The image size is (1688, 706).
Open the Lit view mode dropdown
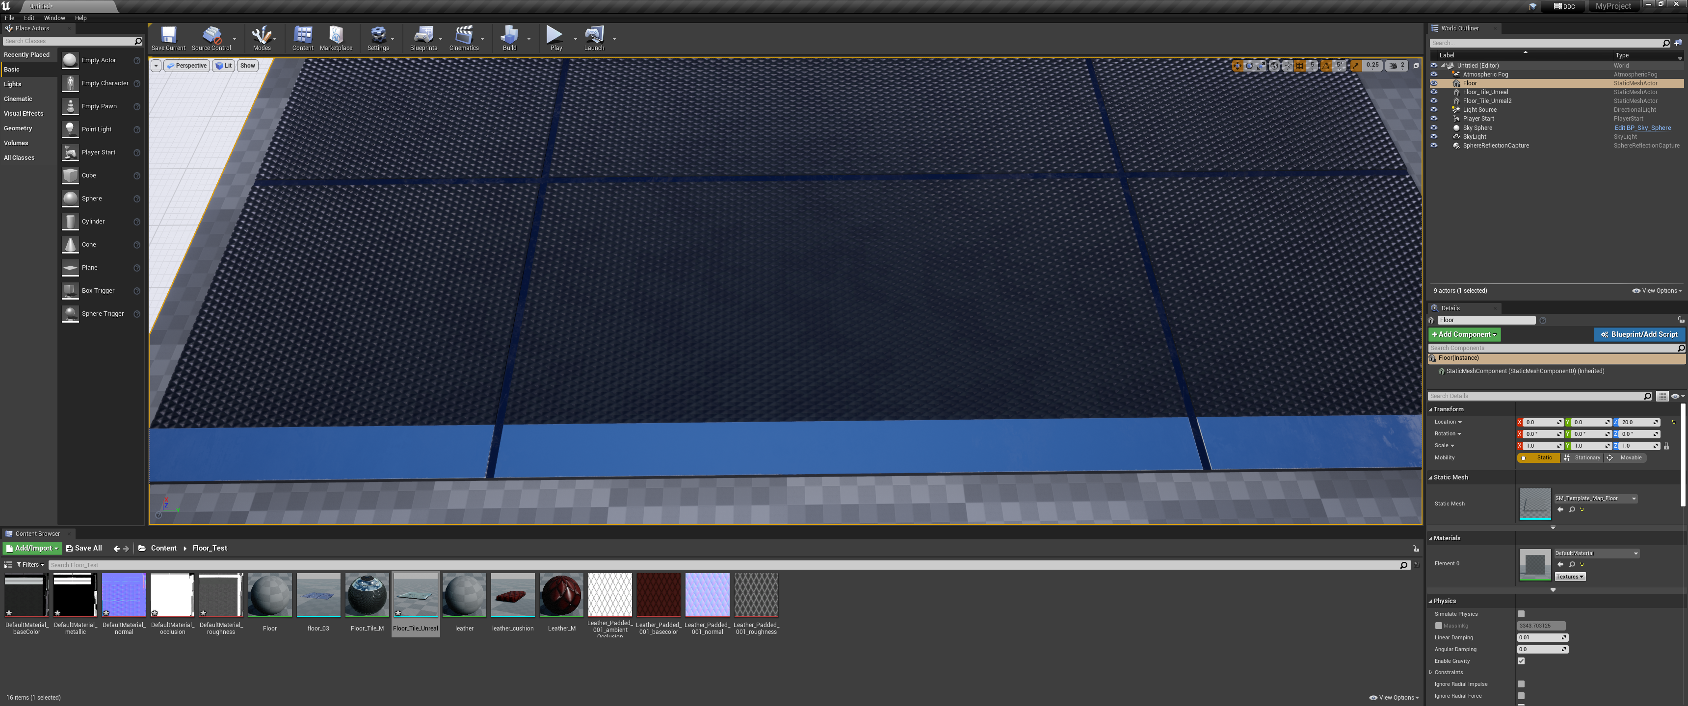pyautogui.click(x=224, y=66)
